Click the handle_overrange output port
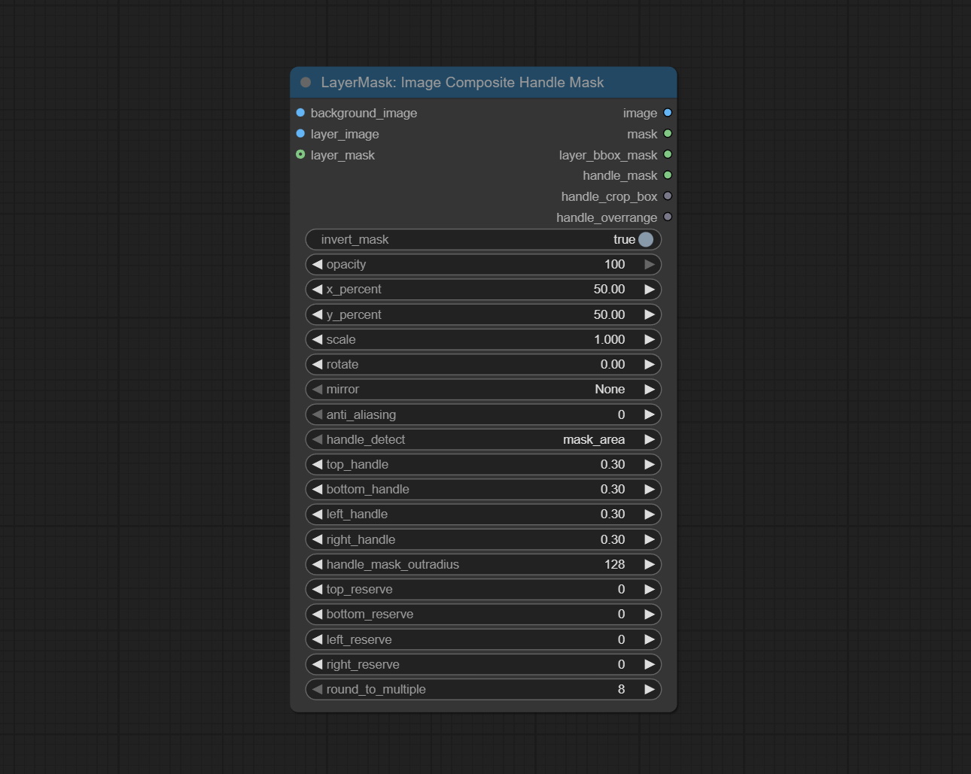The width and height of the screenshot is (971, 774). (x=668, y=217)
